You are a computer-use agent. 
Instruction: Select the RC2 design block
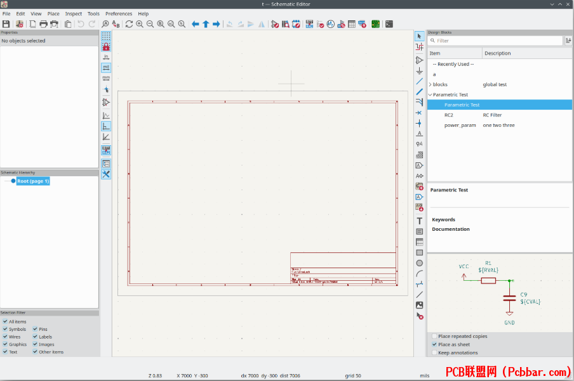500,115
